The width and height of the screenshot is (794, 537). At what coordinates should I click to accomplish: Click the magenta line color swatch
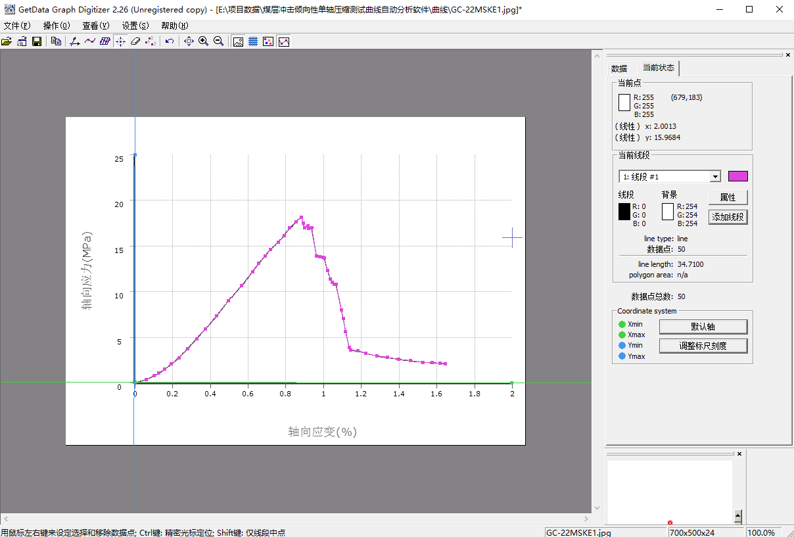(738, 176)
